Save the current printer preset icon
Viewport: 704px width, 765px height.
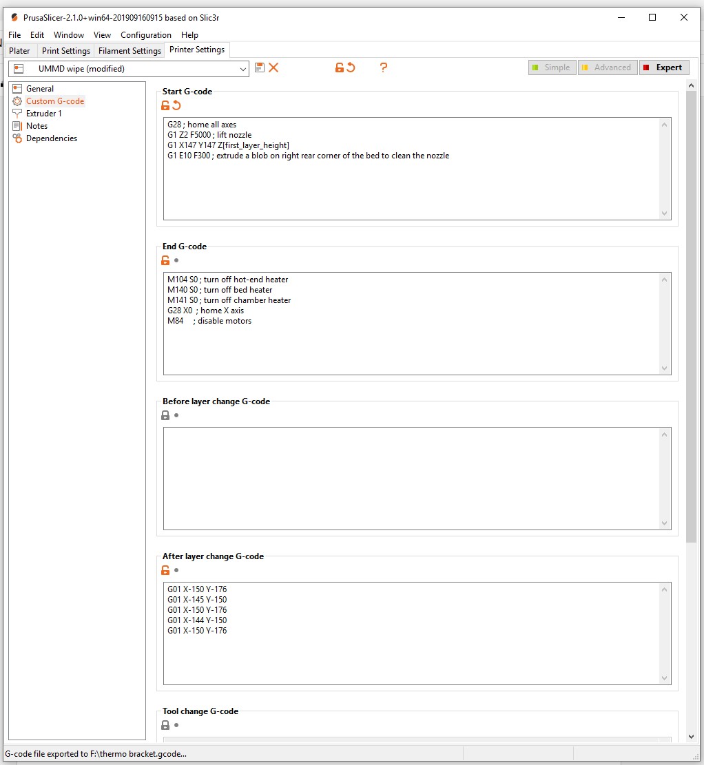(260, 67)
